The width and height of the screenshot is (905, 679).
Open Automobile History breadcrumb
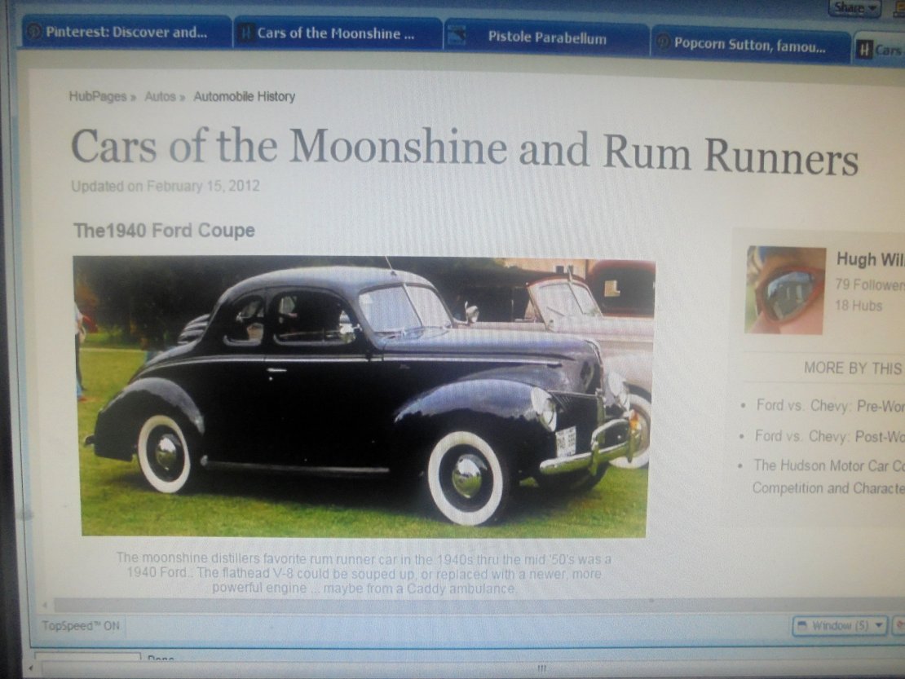244,96
